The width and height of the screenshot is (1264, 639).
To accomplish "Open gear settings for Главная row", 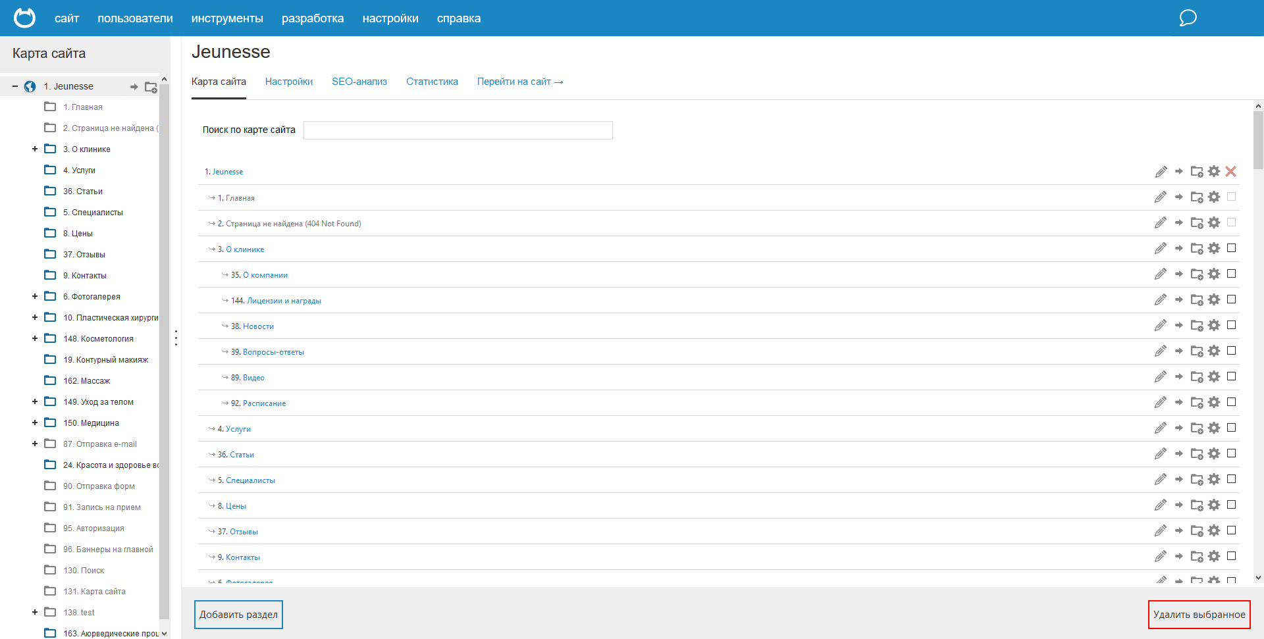I will (1214, 197).
